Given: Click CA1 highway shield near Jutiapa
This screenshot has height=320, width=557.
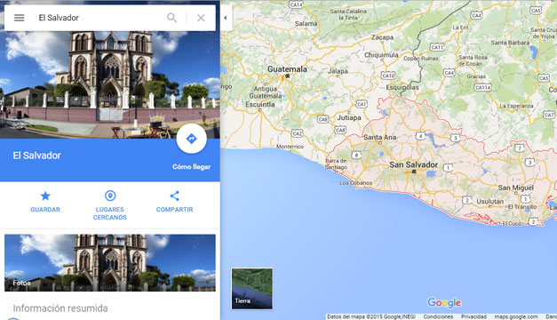Looking at the screenshot, I should pyautogui.click(x=362, y=104).
